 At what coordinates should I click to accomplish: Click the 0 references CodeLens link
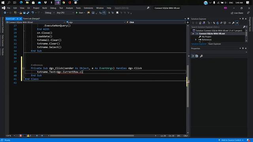pos(37,65)
